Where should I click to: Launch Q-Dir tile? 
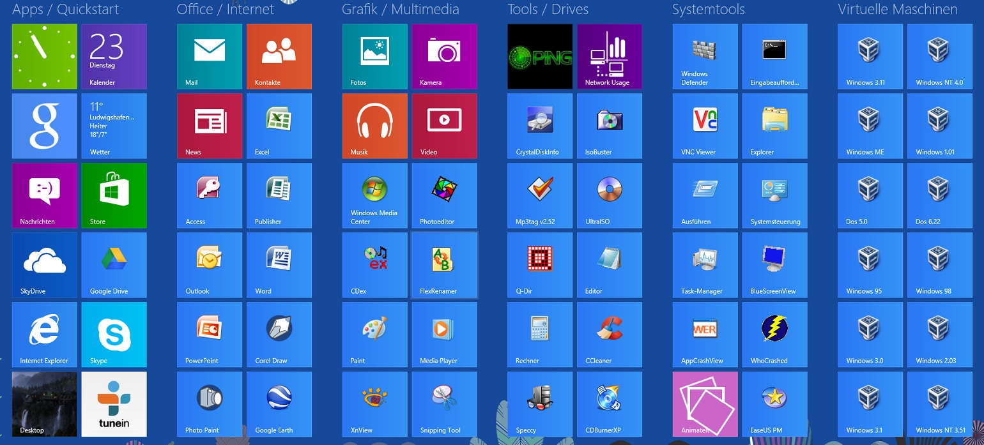(x=541, y=265)
